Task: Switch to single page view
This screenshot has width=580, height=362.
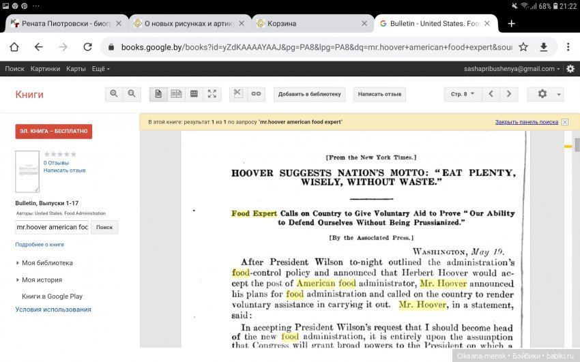Action: click(x=158, y=94)
